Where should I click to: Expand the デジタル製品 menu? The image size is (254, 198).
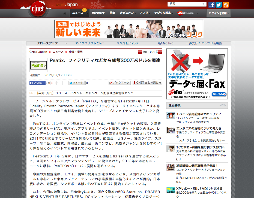click(172, 14)
